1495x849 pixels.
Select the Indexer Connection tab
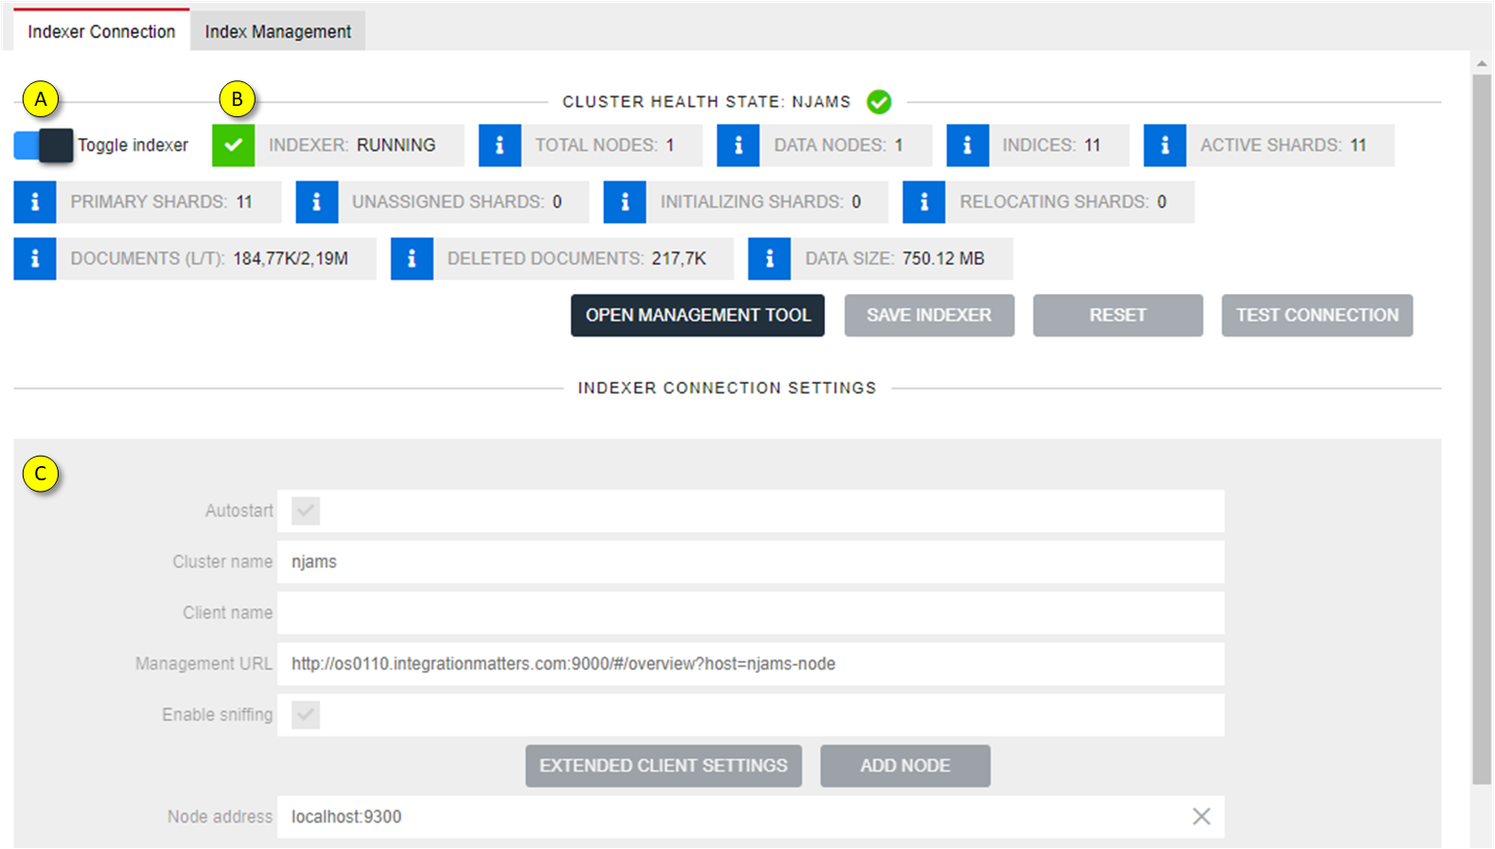coord(101,31)
